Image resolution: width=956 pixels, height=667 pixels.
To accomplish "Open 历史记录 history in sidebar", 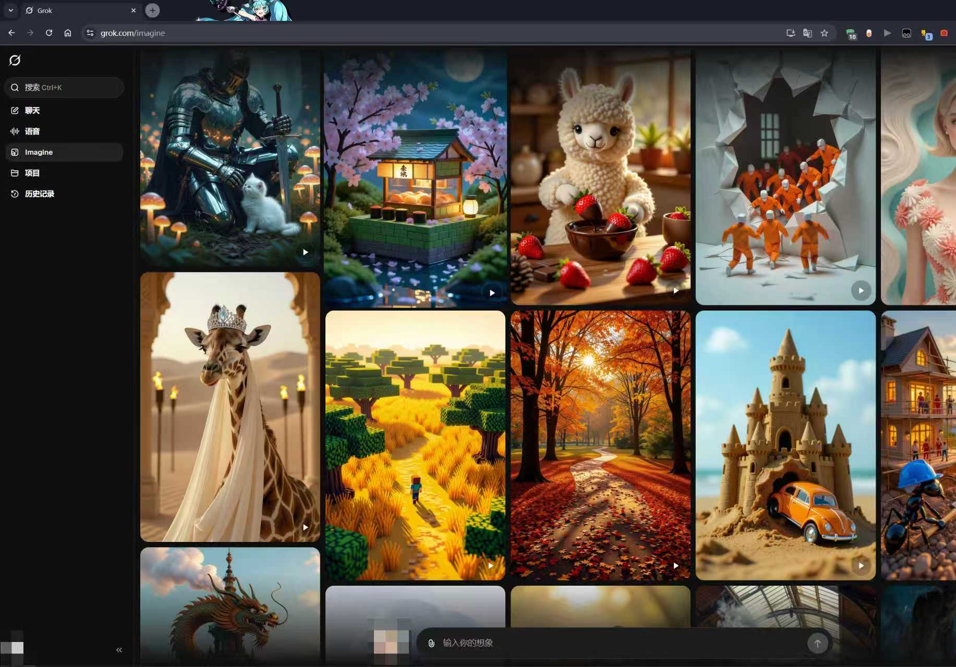I will tap(39, 194).
